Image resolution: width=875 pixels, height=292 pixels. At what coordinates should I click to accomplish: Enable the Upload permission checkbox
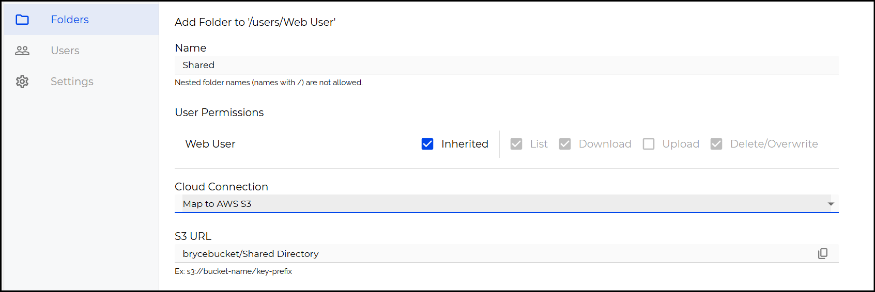(649, 144)
